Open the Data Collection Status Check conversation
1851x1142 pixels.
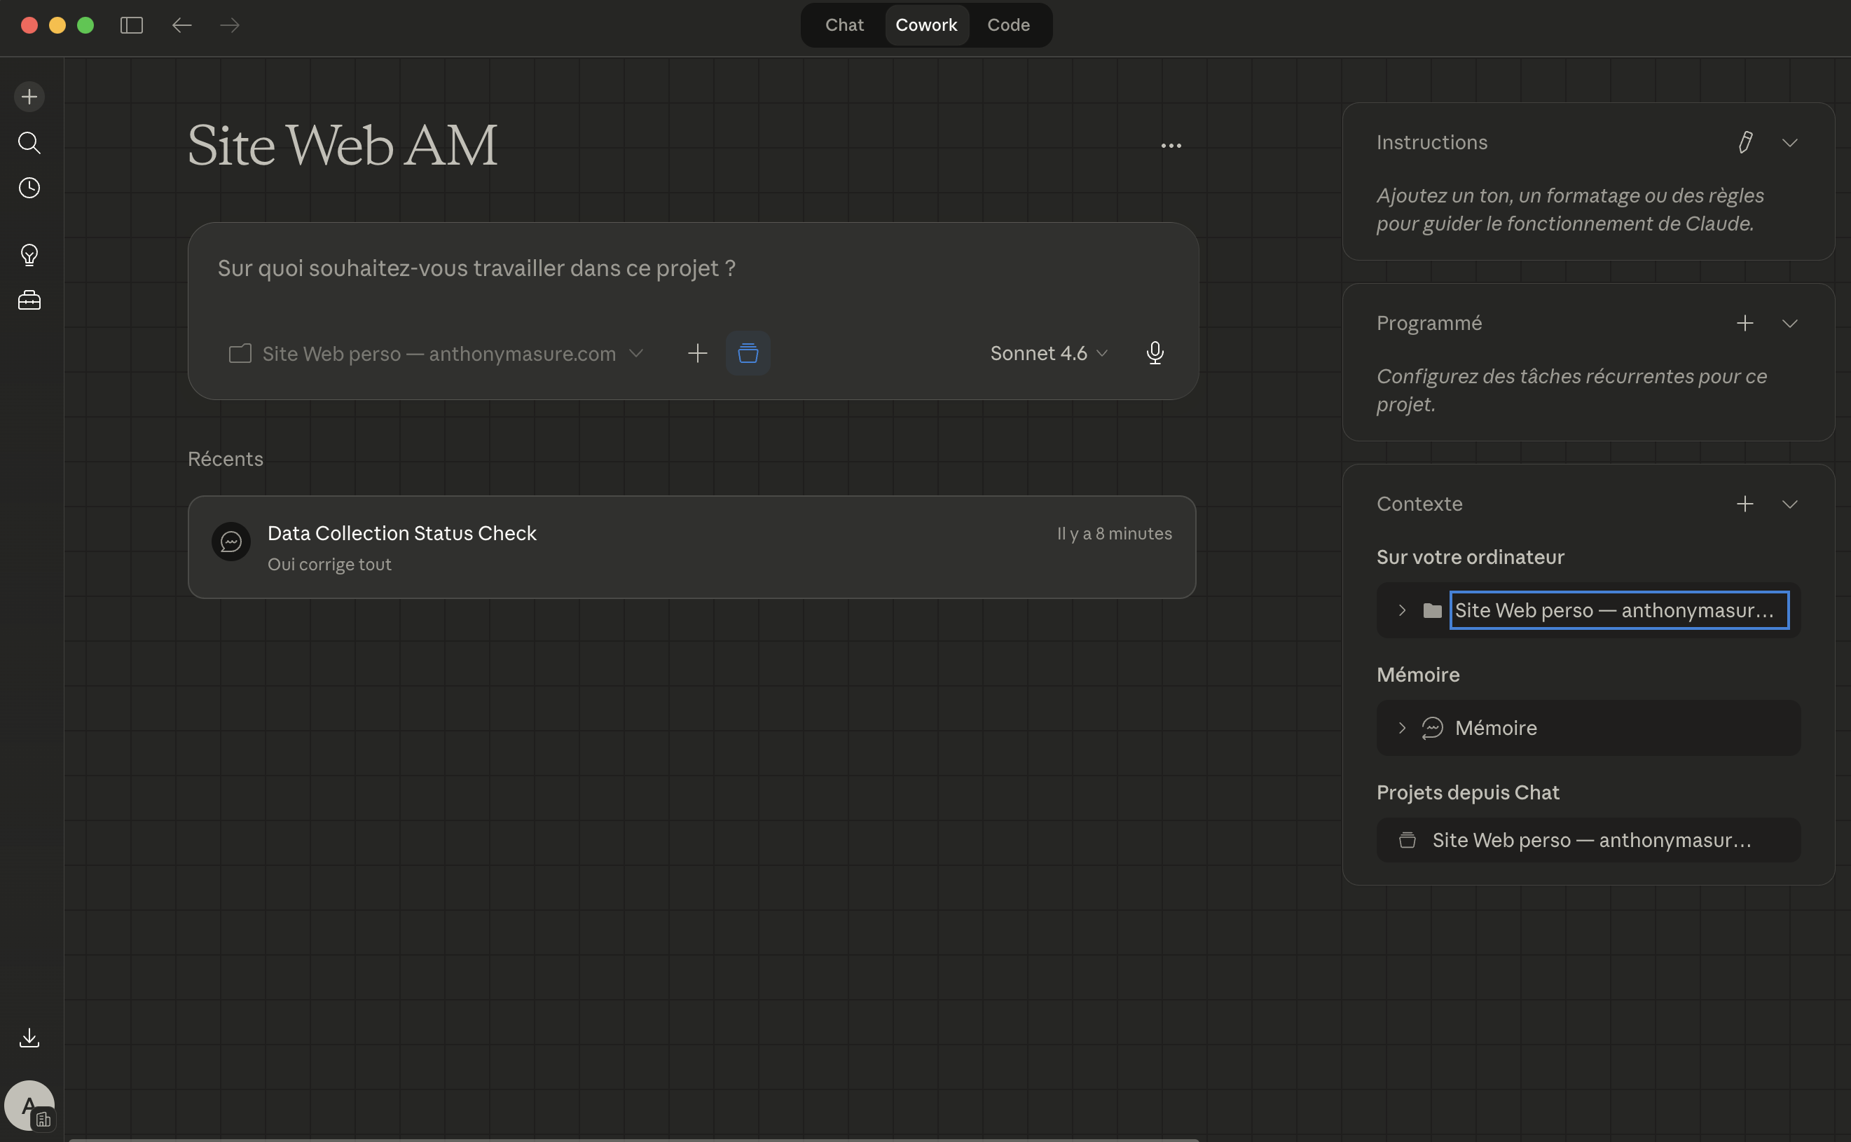691,547
